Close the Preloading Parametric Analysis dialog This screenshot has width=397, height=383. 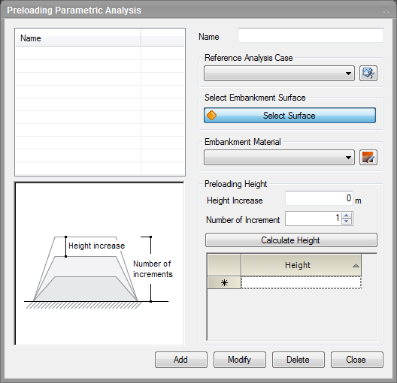(356, 360)
